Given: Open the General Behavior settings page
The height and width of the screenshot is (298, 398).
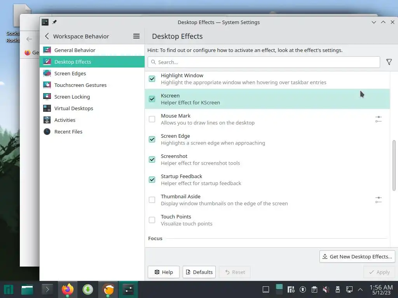Looking at the screenshot, I should [92, 50].
